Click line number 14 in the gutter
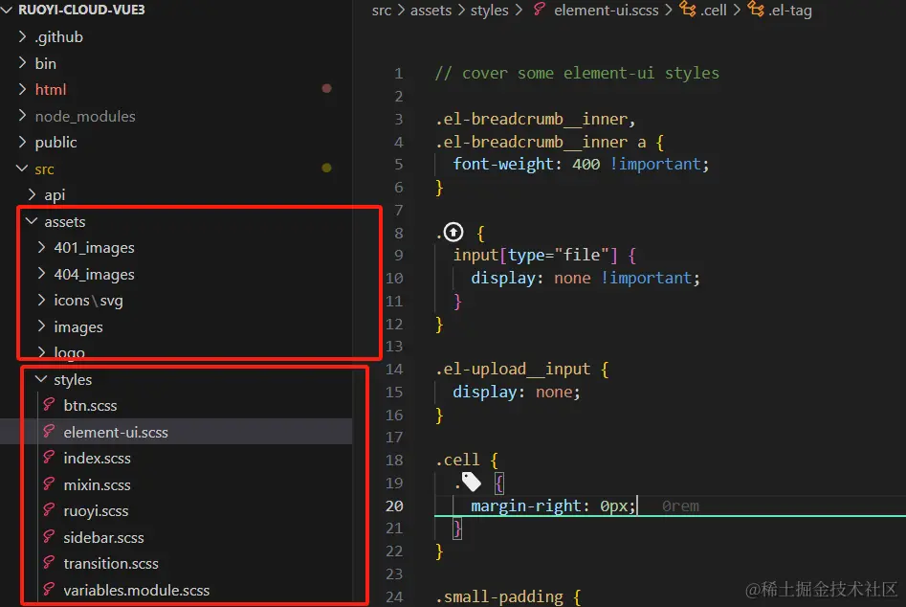The width and height of the screenshot is (906, 607). (394, 369)
